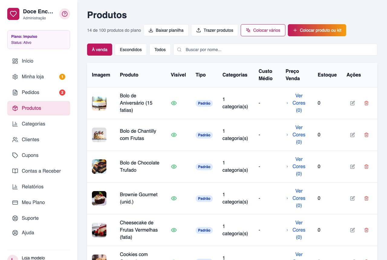
Task: Open Relatórios page
Action: (39, 187)
